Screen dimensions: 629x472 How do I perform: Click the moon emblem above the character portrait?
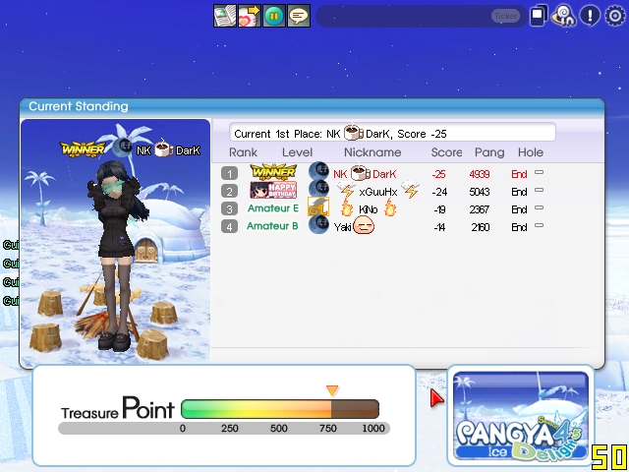(x=122, y=147)
